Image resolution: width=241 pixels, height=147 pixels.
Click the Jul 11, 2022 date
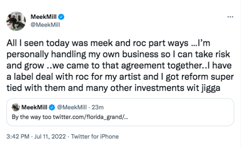pyautogui.click(x=50, y=137)
